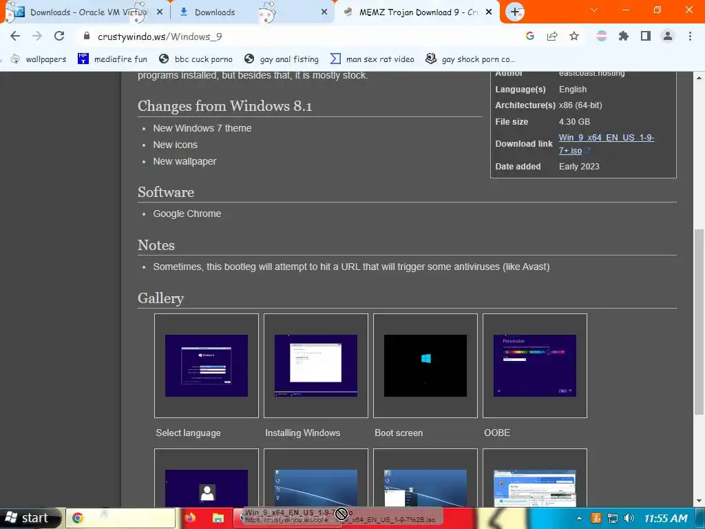The image size is (705, 529).
Task: Click the 'Notes' section heading
Action: pos(156,245)
